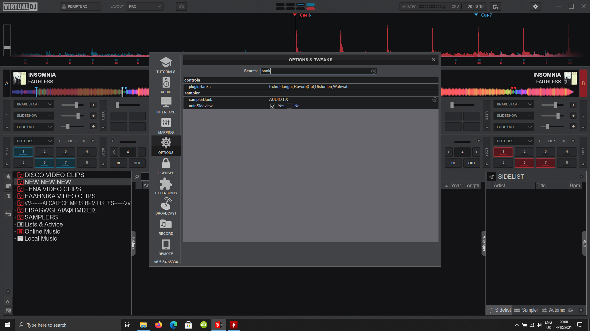
Task: Open the clock/timer icon next to time
Action: (x=495, y=6)
